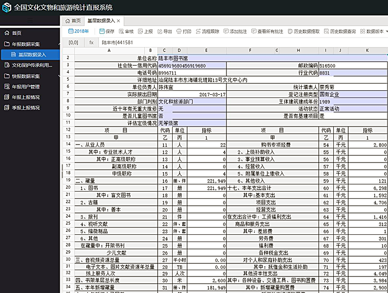The height and width of the screenshot is (293, 388).
Task: Click 其他资本性支出 value 4,049
Action: click(x=368, y=274)
